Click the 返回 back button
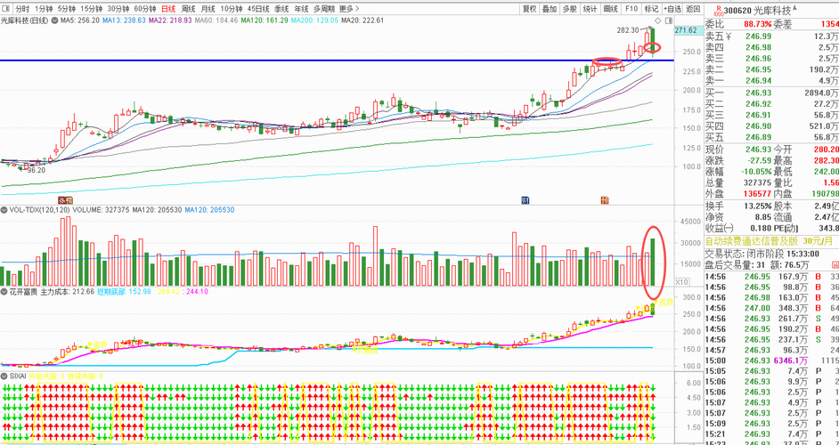Image resolution: width=839 pixels, height=445 pixels. coord(693,9)
